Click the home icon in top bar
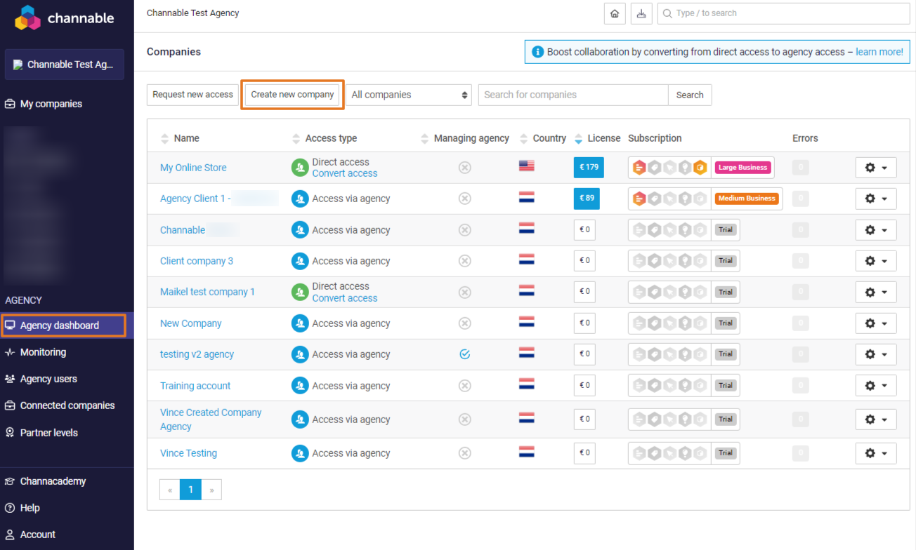Screen dimensions: 916x550 (x=615, y=13)
